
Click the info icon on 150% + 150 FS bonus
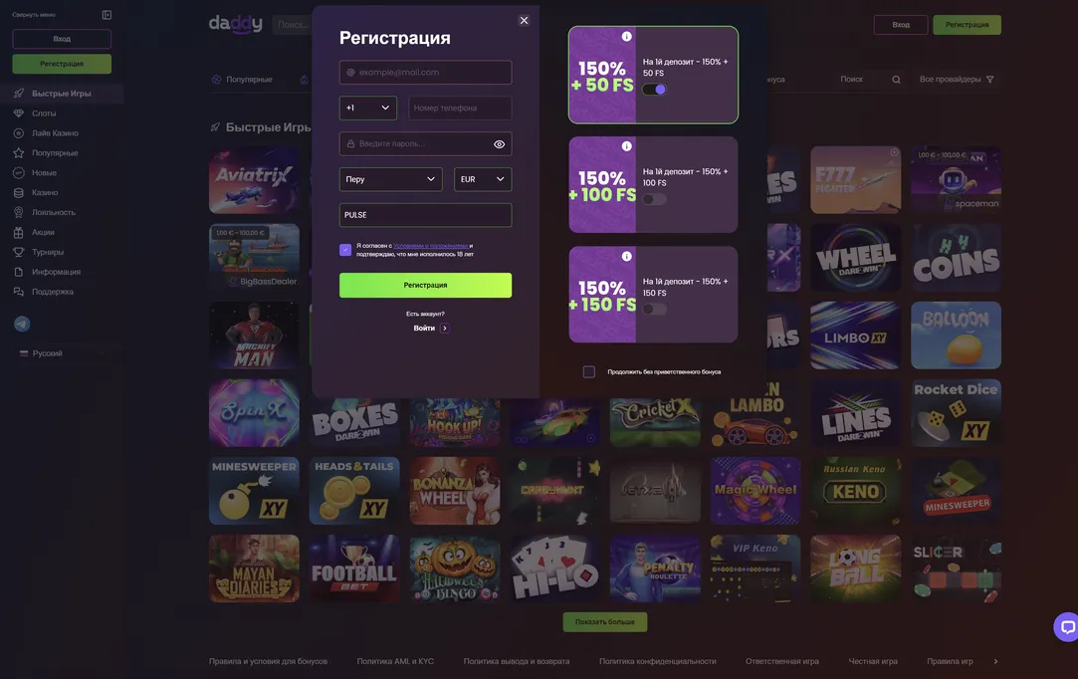click(626, 256)
